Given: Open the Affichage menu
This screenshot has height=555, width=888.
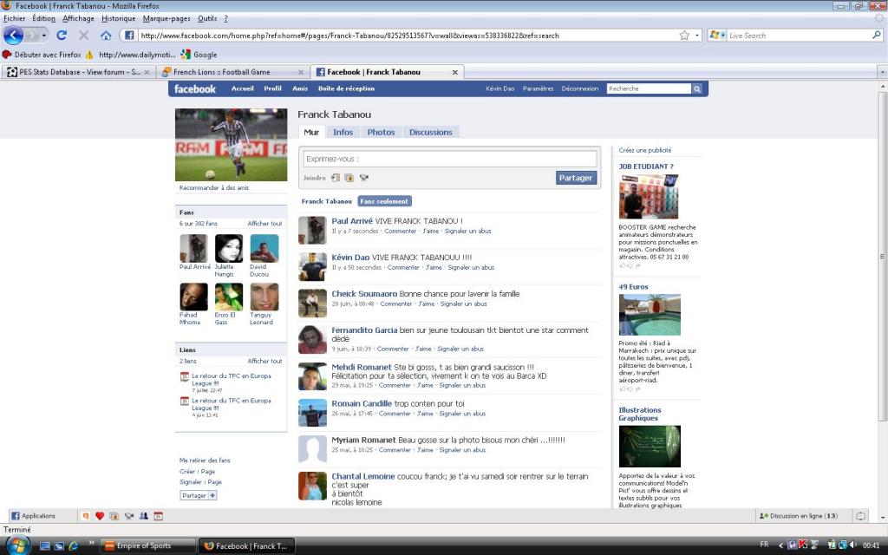Looking at the screenshot, I should tap(78, 18).
